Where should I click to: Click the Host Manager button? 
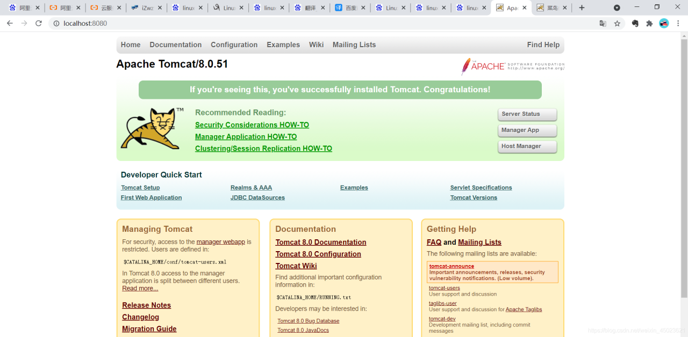(527, 146)
